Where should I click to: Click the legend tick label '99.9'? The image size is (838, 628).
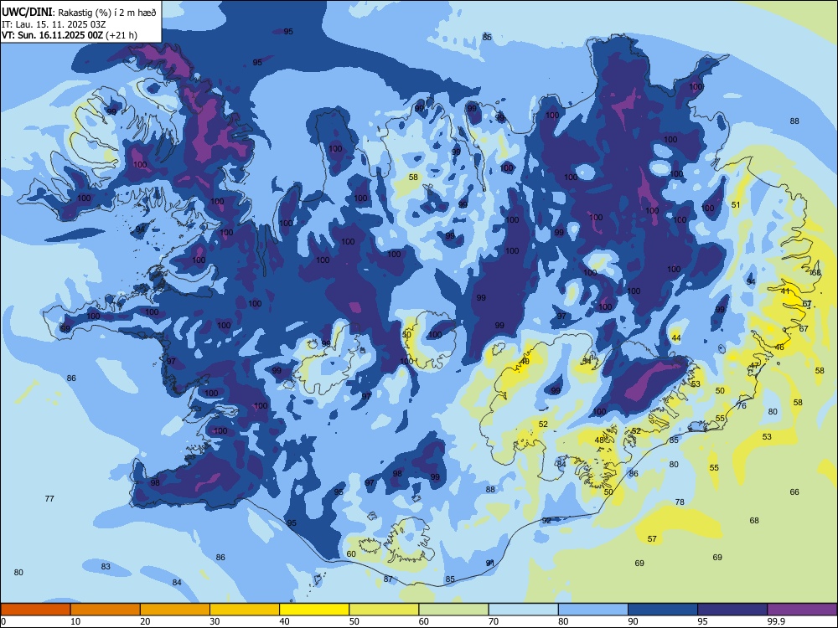pos(776,621)
